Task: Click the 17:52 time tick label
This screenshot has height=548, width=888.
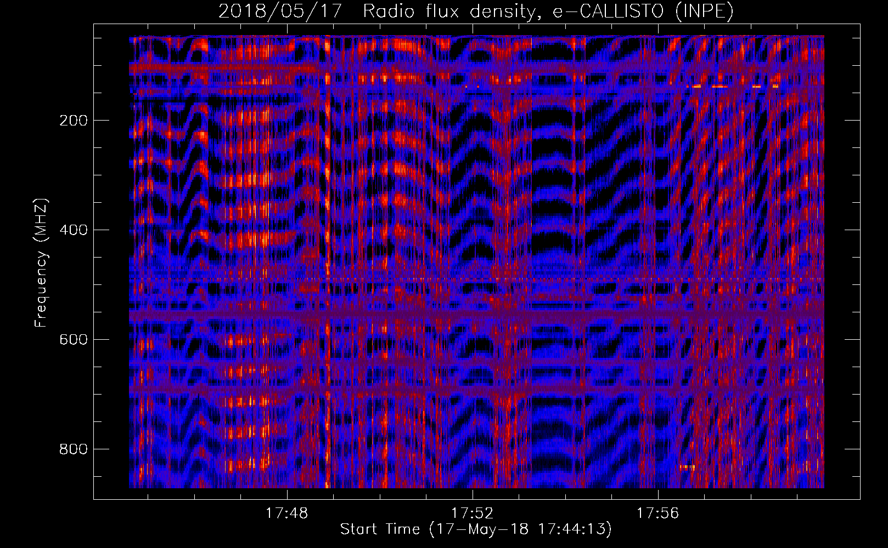Action: [x=473, y=513]
